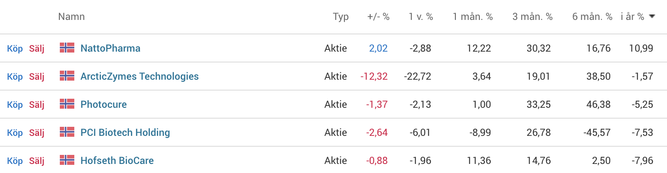Toggle sort arrow next to 'i år %'

point(652,17)
